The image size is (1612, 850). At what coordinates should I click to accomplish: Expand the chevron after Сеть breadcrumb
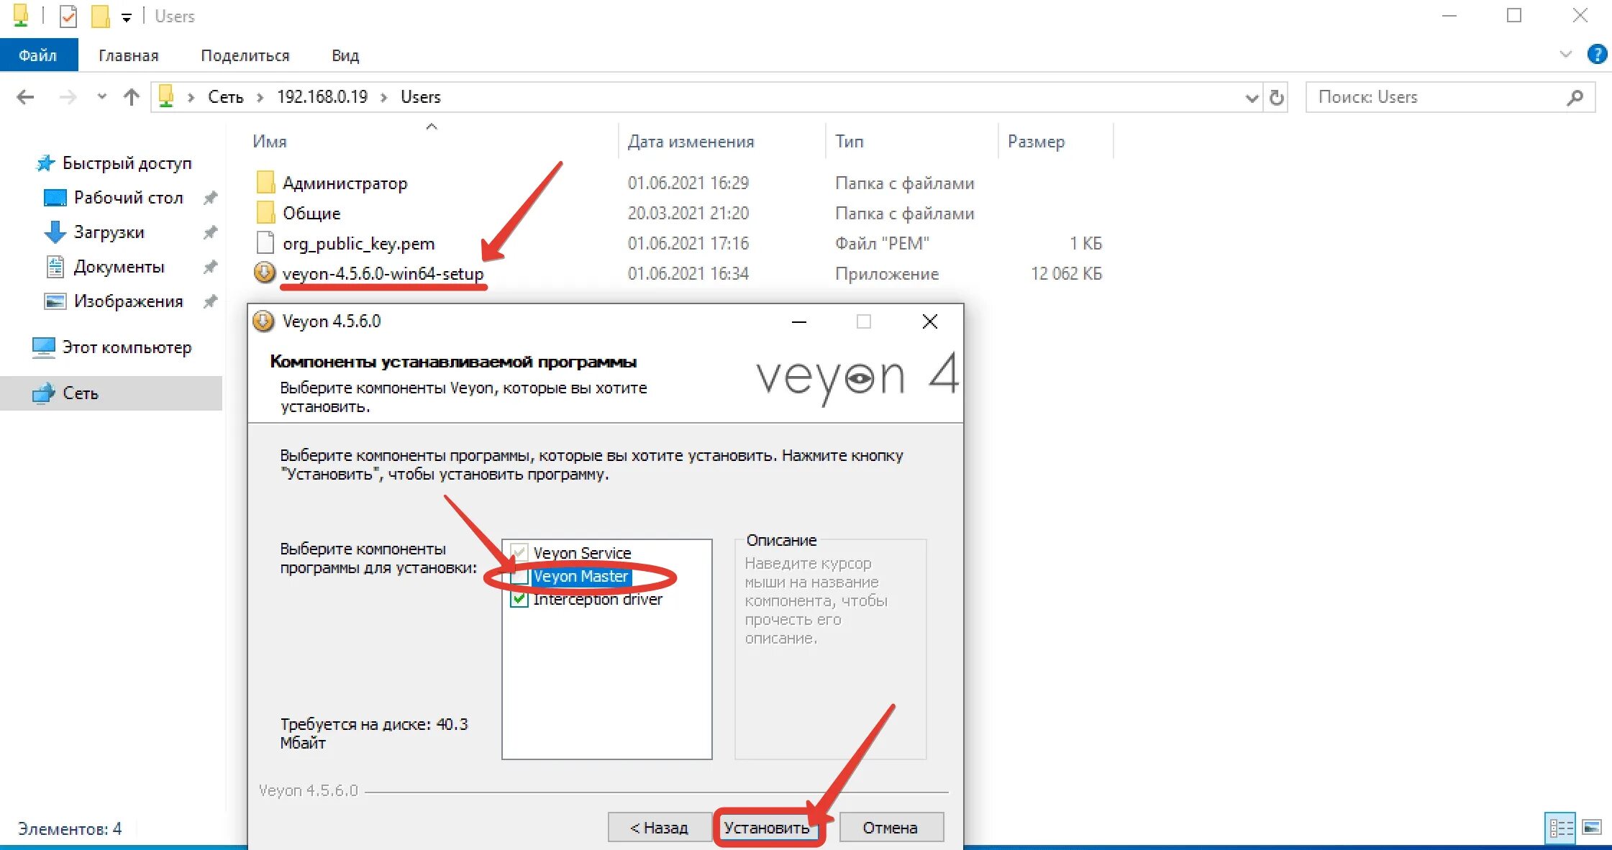tap(260, 97)
